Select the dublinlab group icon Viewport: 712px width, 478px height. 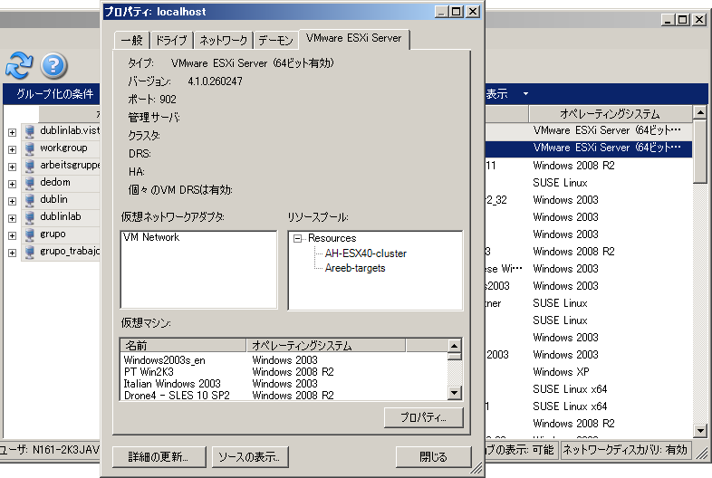pyautogui.click(x=29, y=217)
